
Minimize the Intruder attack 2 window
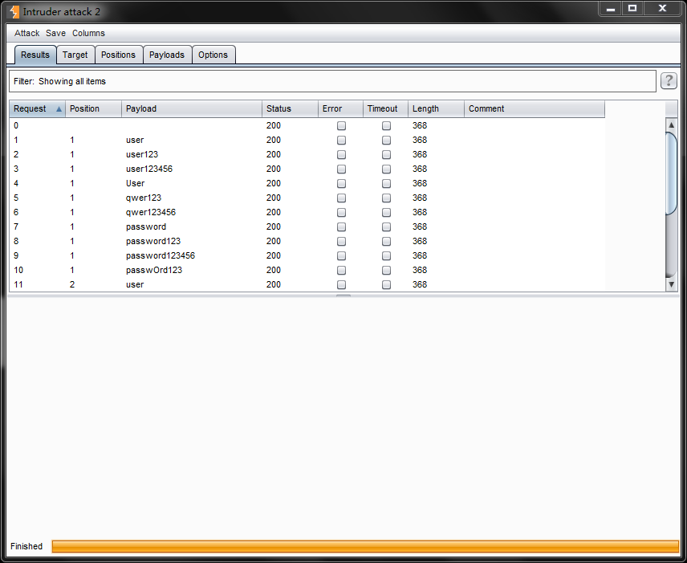pos(611,8)
